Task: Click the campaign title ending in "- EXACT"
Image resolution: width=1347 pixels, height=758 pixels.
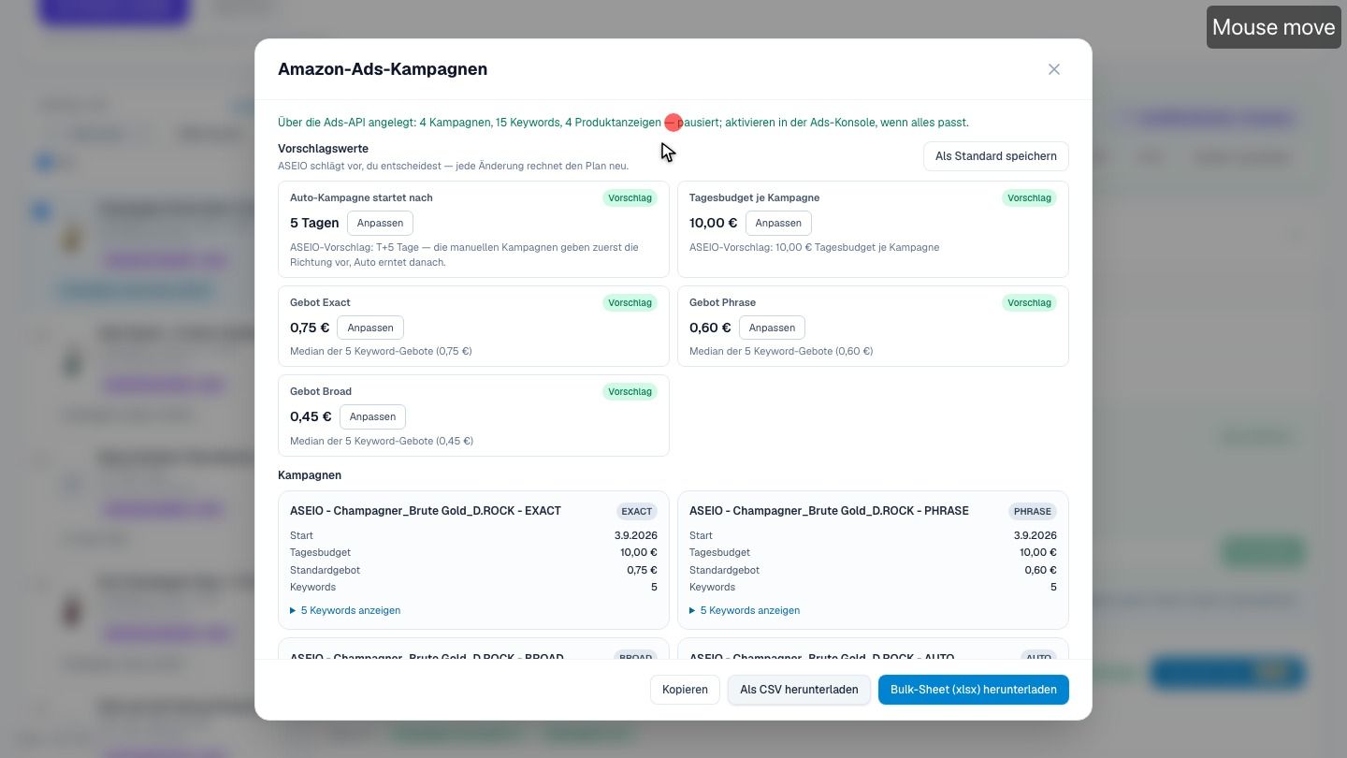Action: pyautogui.click(x=426, y=511)
